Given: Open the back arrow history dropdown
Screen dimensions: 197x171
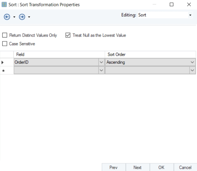Looking at the screenshot, I should tap(14, 17).
